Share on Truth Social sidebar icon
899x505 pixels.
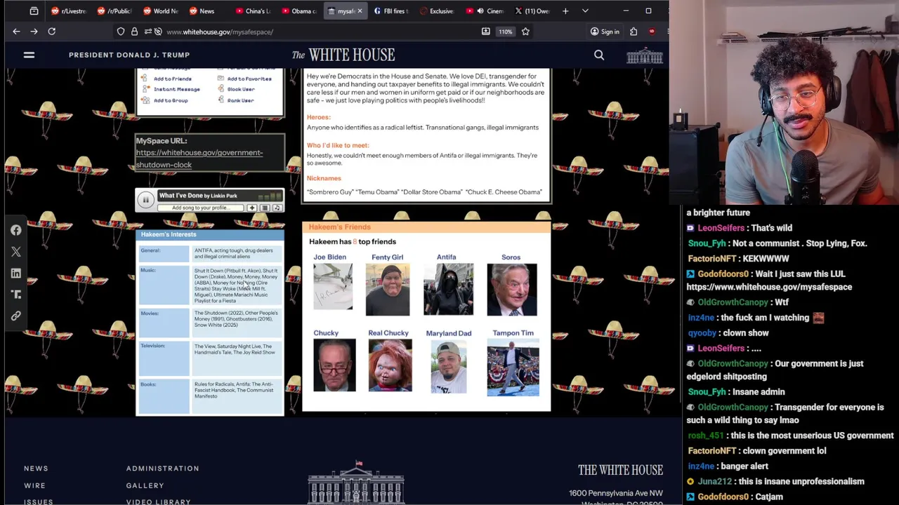[16, 295]
